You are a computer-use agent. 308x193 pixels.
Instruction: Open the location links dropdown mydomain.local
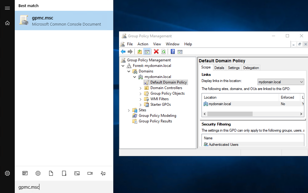pyautogui.click(x=281, y=82)
